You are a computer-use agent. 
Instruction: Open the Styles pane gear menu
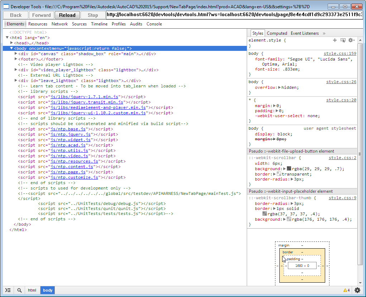[x=351, y=40]
